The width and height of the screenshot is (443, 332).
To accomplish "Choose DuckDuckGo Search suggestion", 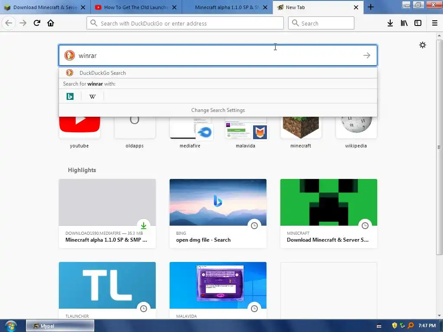I will [x=218, y=73].
